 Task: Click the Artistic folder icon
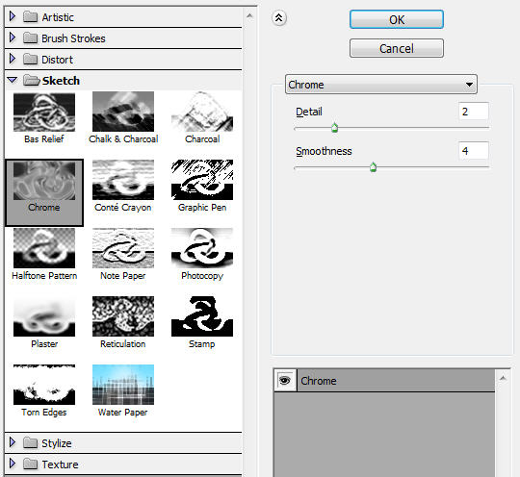(30, 16)
